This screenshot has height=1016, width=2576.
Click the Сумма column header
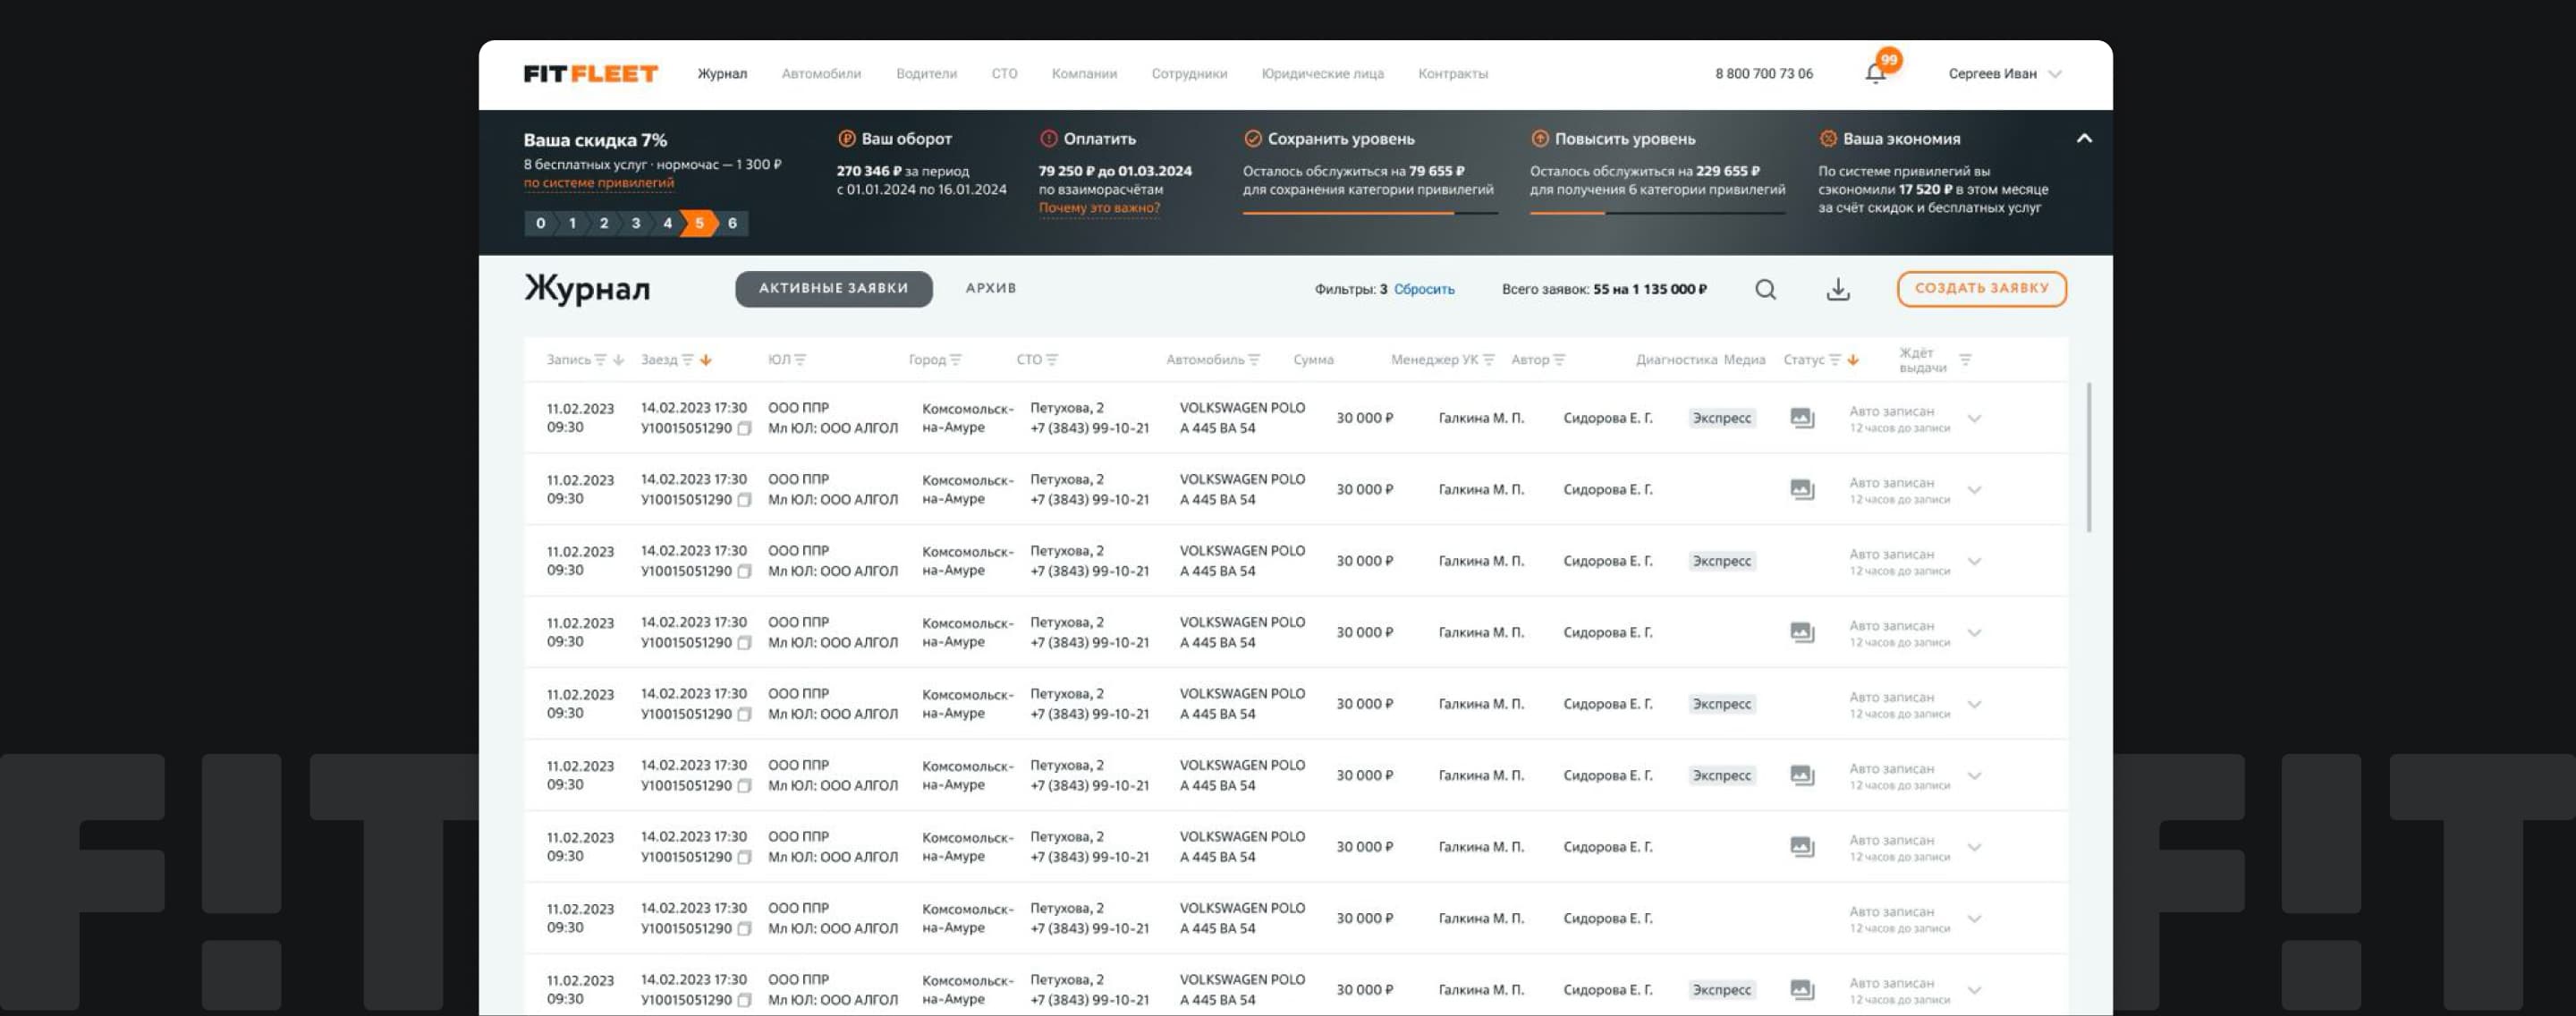coord(1313,360)
